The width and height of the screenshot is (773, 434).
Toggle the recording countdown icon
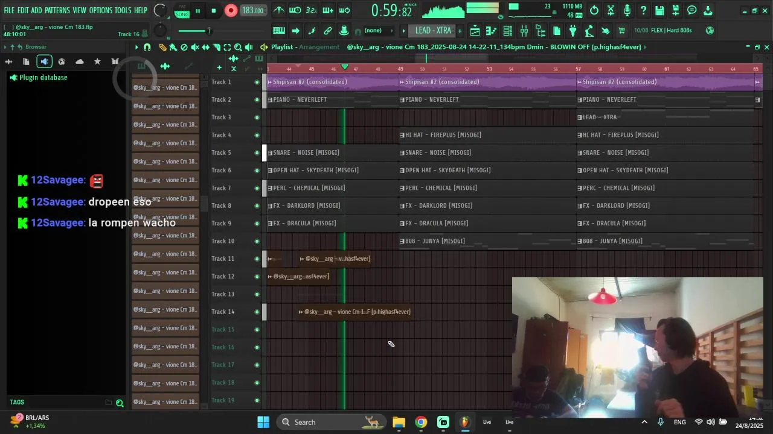coord(312,10)
